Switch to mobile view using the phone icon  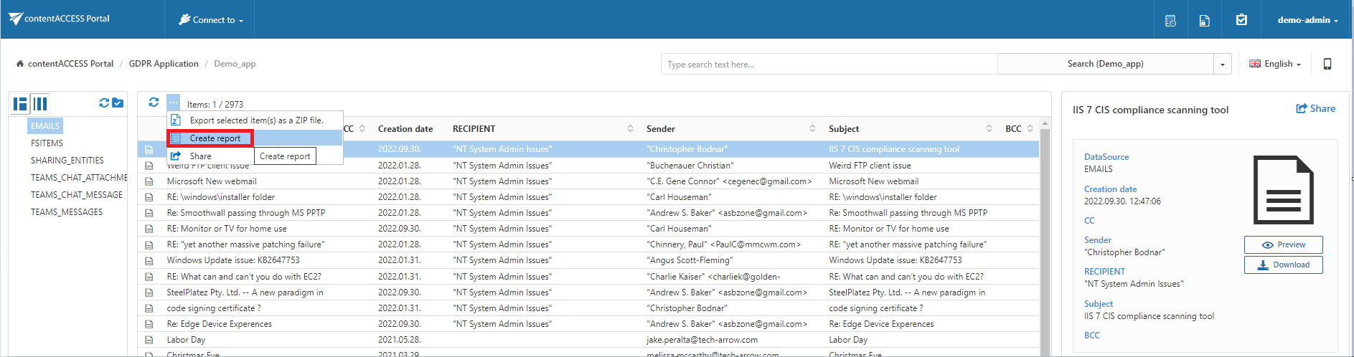tap(1327, 64)
